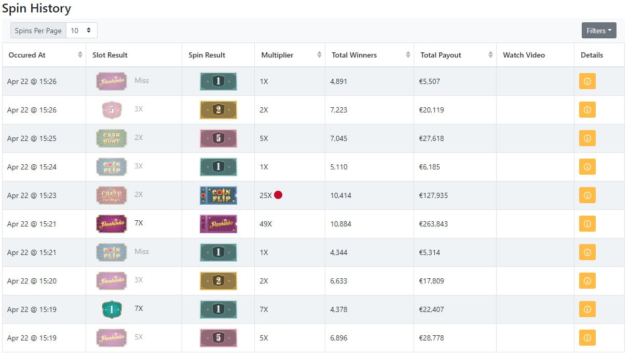This screenshot has width=630, height=355.
Task: Expand the Filters dropdown button
Action: click(599, 31)
